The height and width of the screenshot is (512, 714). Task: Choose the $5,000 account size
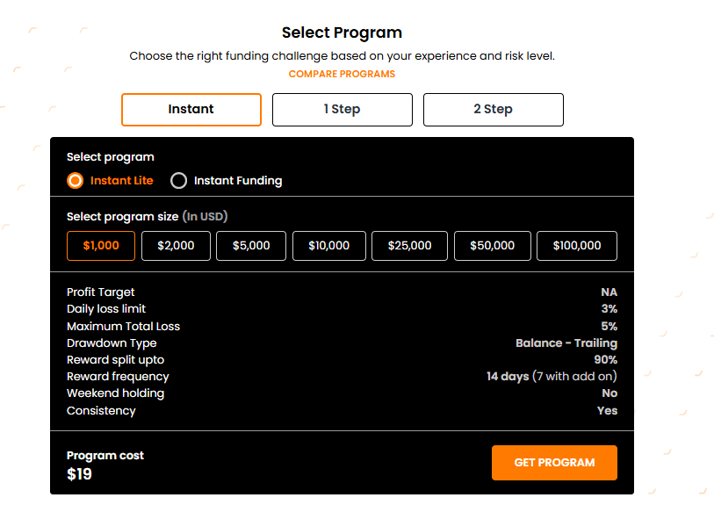(x=250, y=246)
